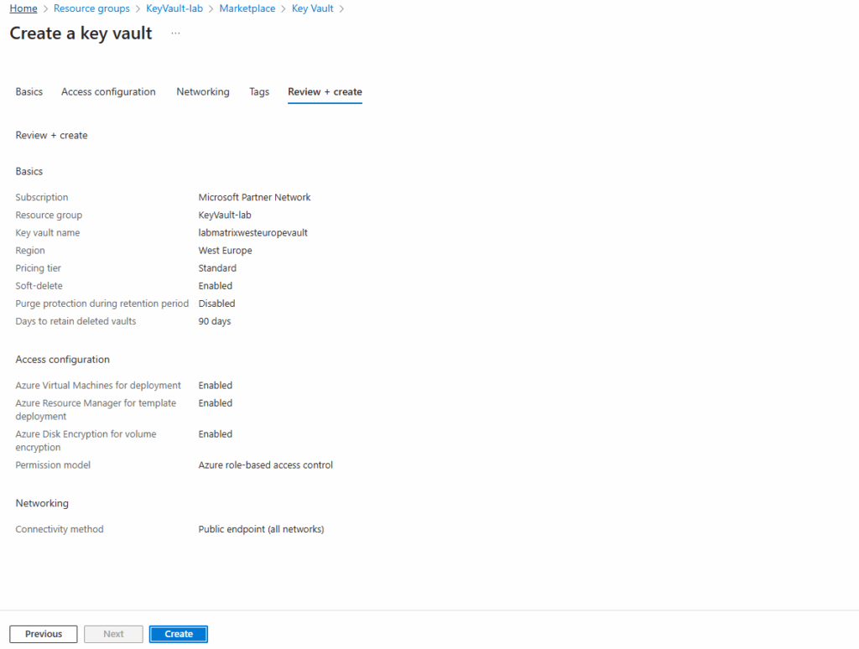The width and height of the screenshot is (859, 649).
Task: Click the Pricing tier label
Action: point(38,267)
